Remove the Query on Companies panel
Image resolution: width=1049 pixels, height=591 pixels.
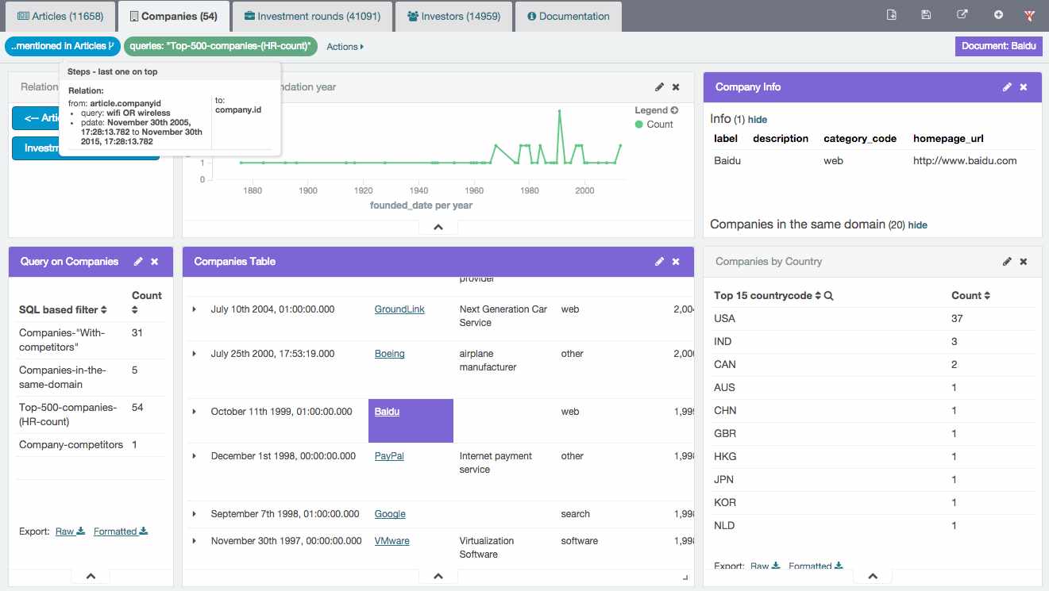[155, 262]
